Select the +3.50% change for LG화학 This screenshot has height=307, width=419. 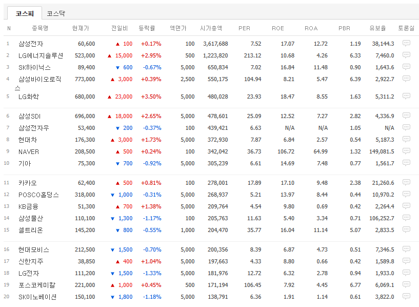click(151, 97)
